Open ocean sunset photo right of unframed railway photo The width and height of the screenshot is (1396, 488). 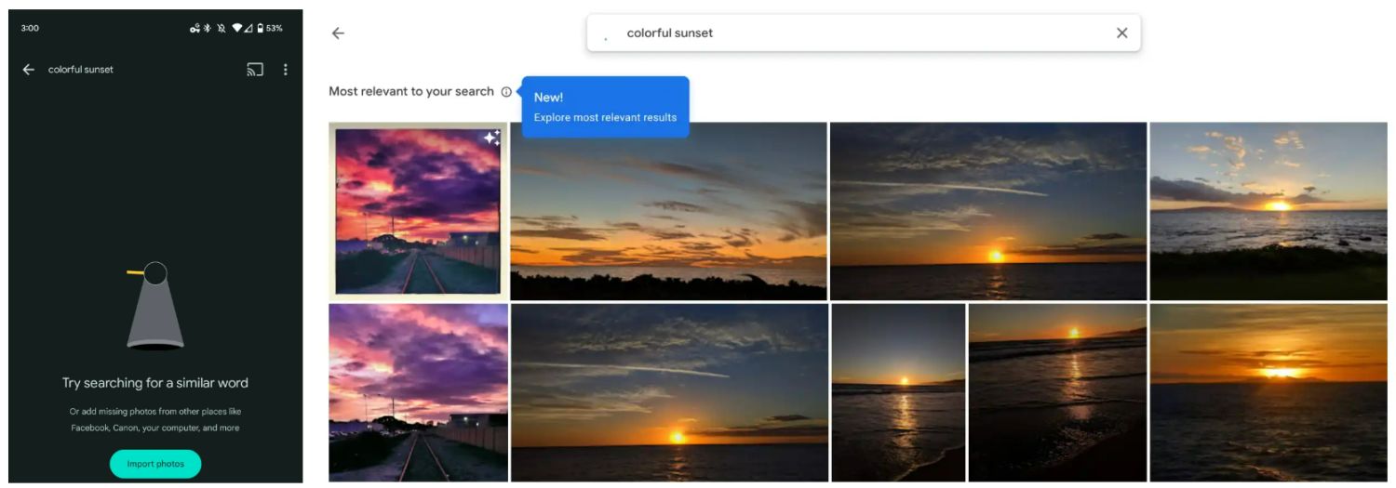pyautogui.click(x=669, y=392)
